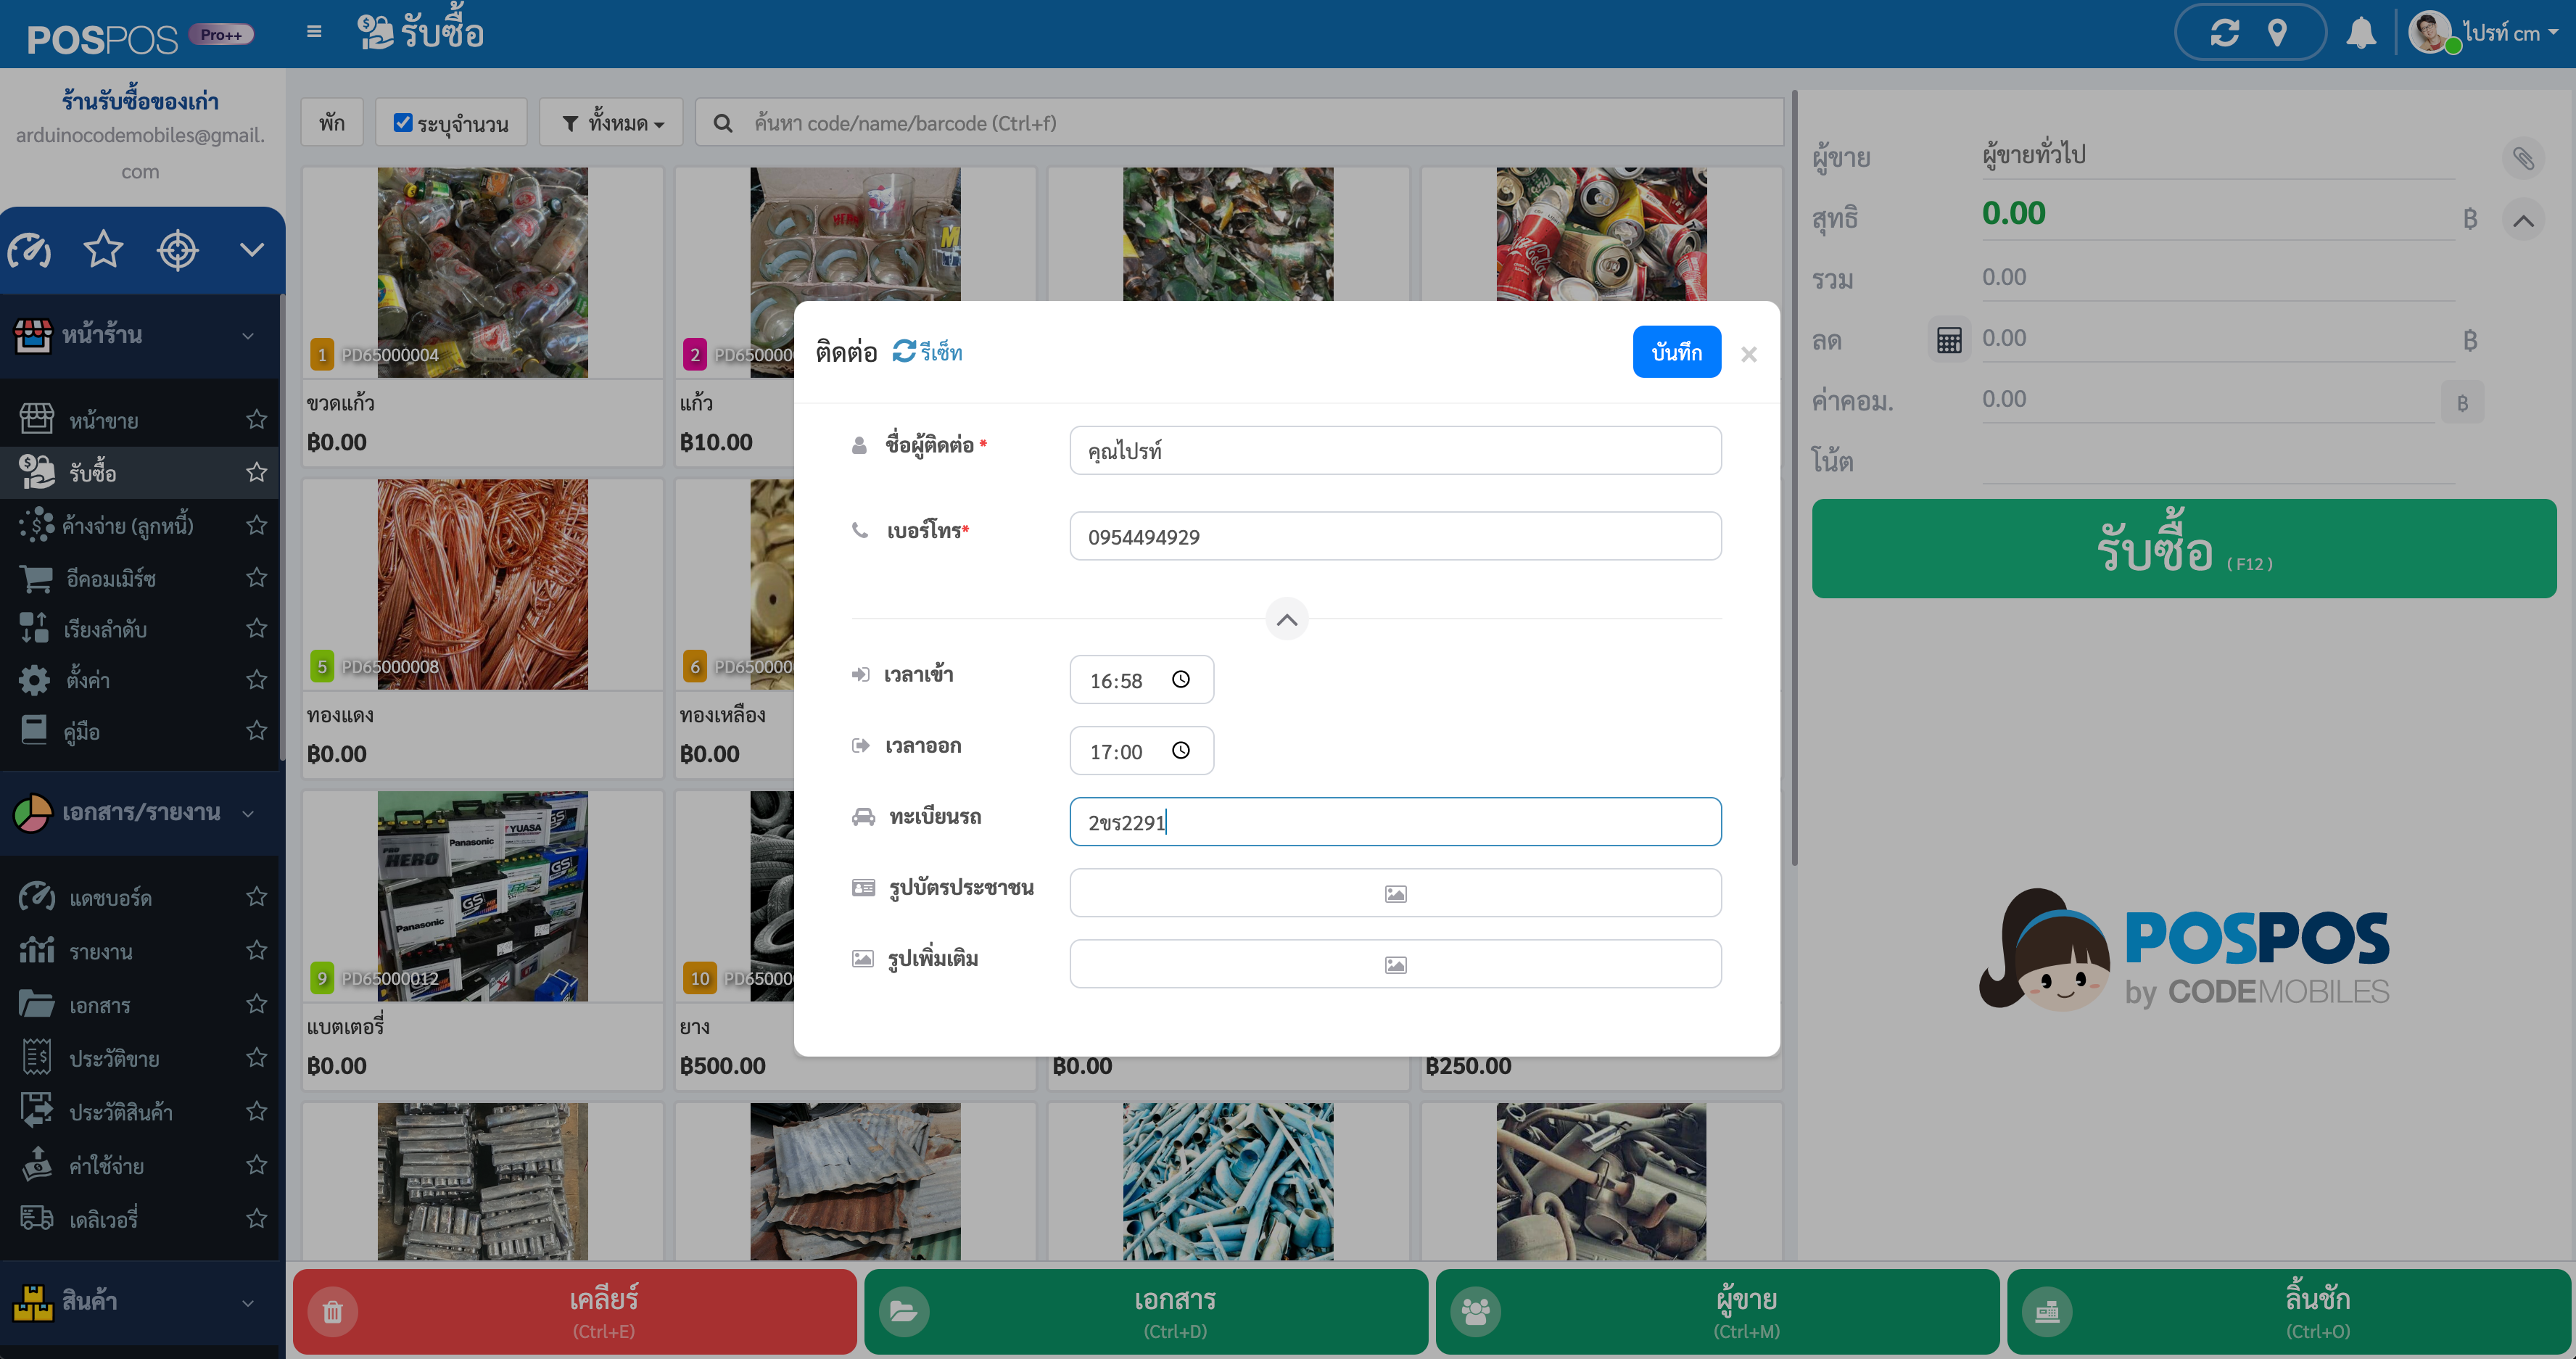Click the รีเซ็ท reset link
This screenshot has width=2576, height=1359.
928,352
